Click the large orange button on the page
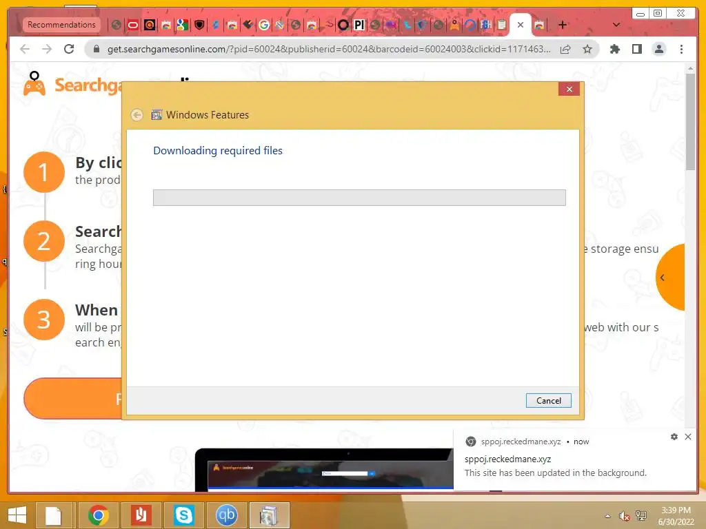This screenshot has width=706, height=529. click(x=72, y=399)
